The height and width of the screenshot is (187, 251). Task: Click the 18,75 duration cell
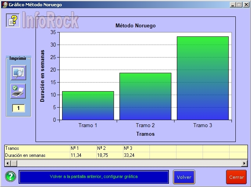coord(109,155)
